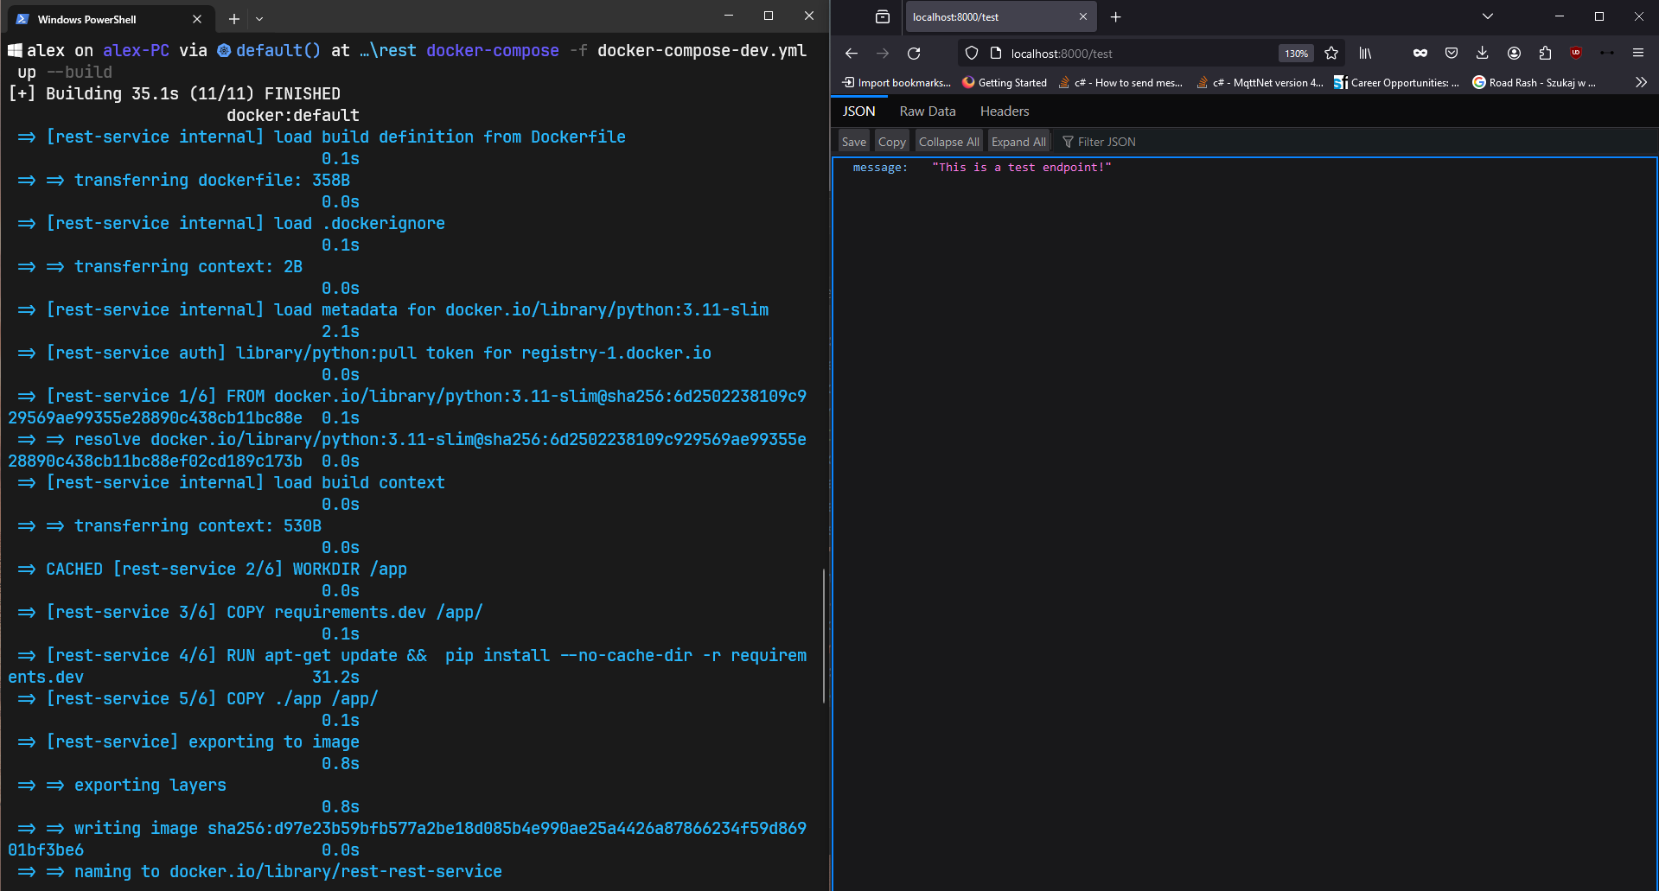Open Career Opportunities bookmark

tap(1396, 83)
